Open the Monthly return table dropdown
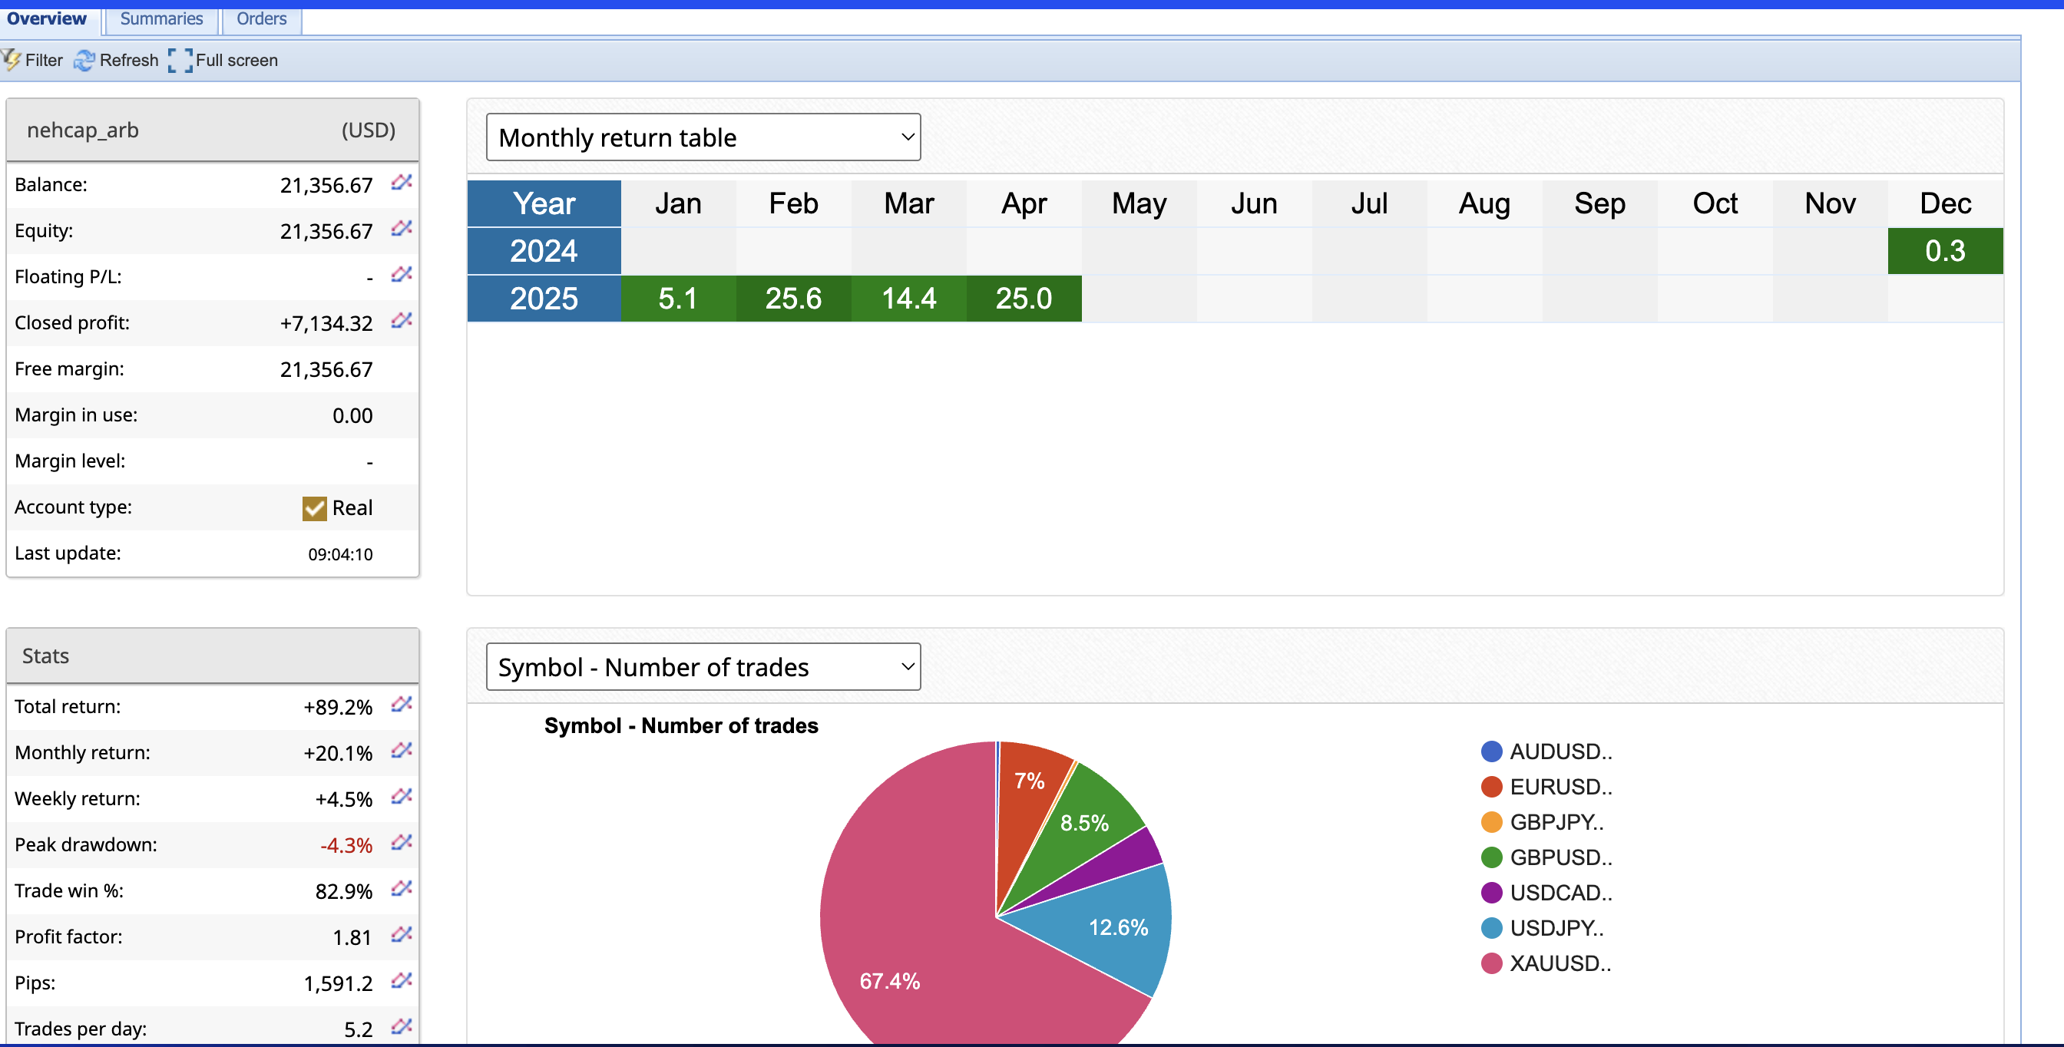Image resolution: width=2064 pixels, height=1047 pixels. point(703,138)
